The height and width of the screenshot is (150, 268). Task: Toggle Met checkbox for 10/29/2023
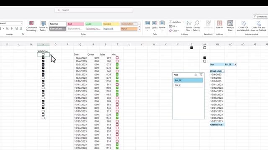pyautogui.click(x=117, y=145)
